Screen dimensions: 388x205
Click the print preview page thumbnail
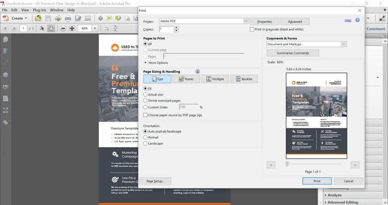click(316, 116)
